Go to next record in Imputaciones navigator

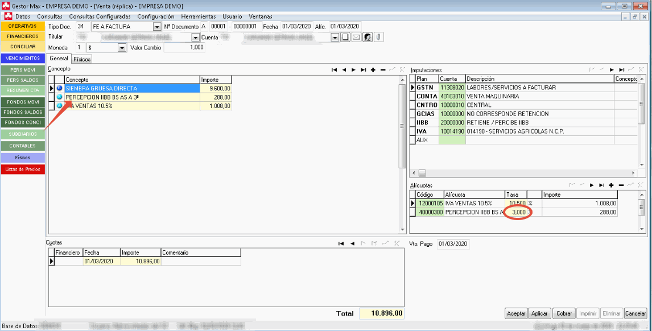612,70
